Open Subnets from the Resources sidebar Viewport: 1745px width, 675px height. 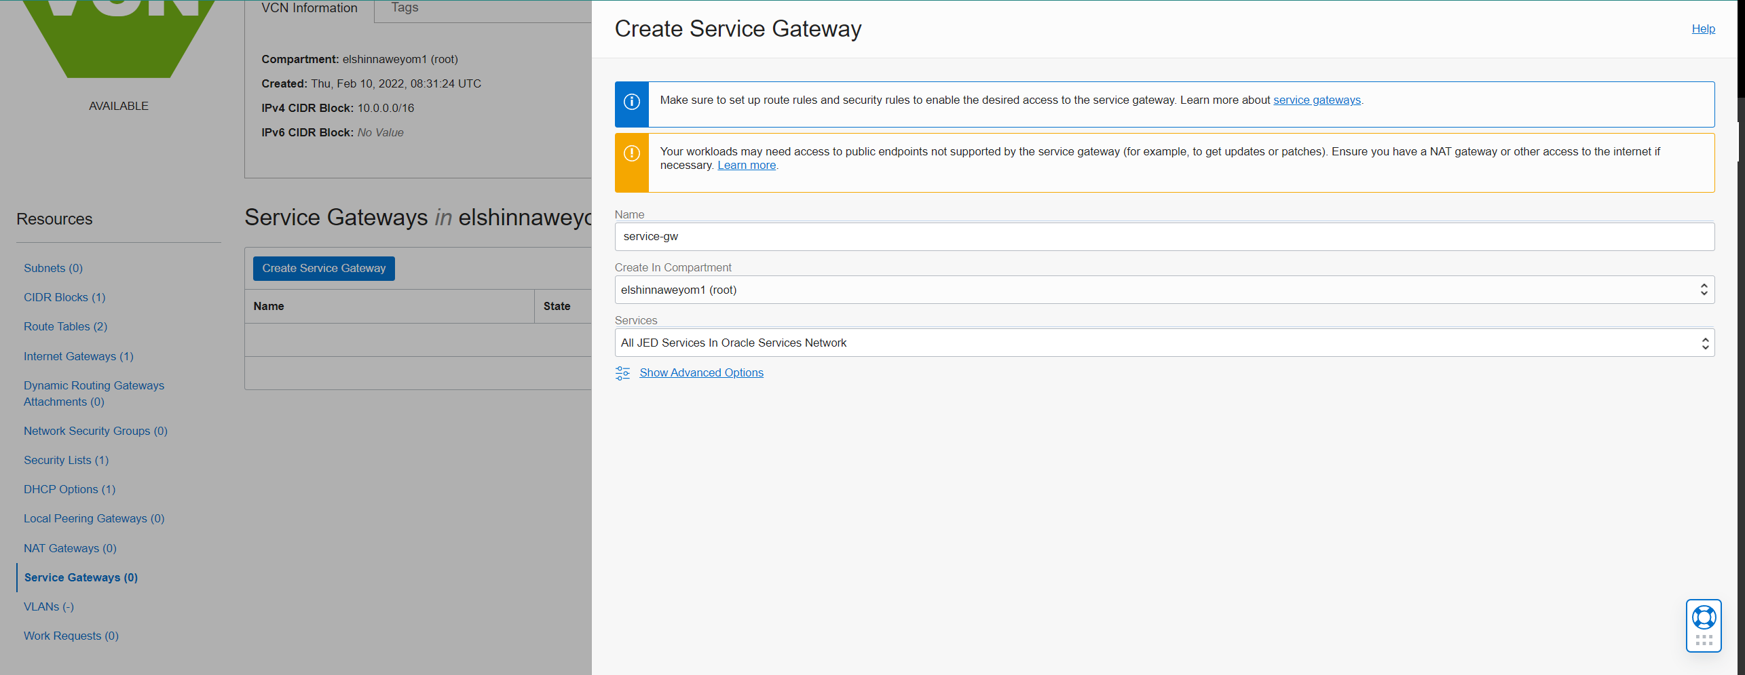coord(52,267)
